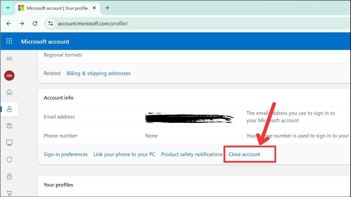Open Sign-in preferences link
Image resolution: width=351 pixels, height=197 pixels.
click(66, 154)
